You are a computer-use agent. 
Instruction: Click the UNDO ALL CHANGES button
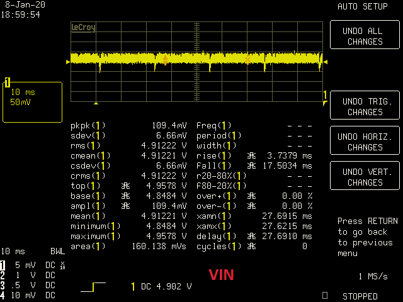(365, 35)
